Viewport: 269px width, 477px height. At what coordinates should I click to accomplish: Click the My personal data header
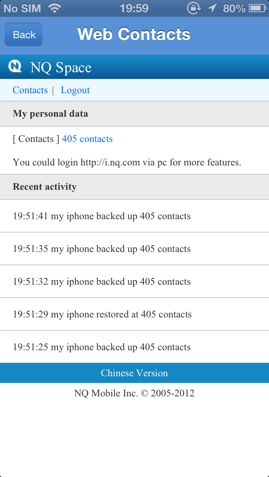[x=134, y=114]
